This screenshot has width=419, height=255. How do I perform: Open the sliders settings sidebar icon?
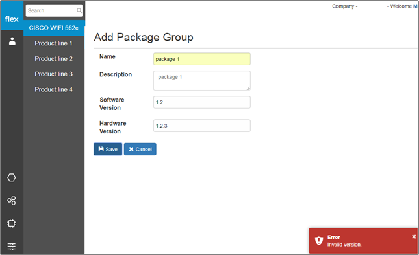pyautogui.click(x=12, y=246)
